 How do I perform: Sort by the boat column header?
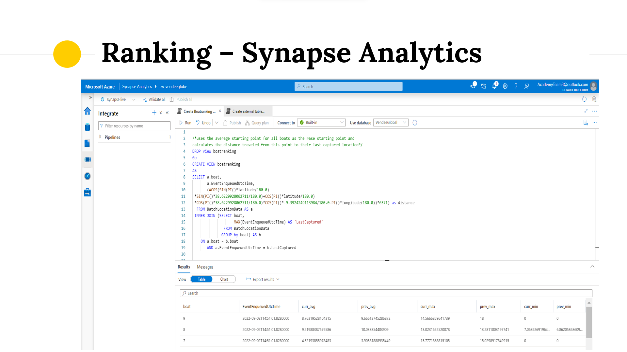[187, 307]
